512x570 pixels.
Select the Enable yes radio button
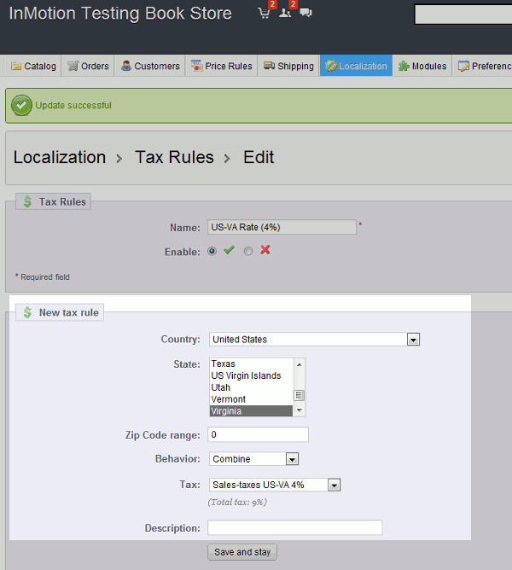[x=212, y=251]
